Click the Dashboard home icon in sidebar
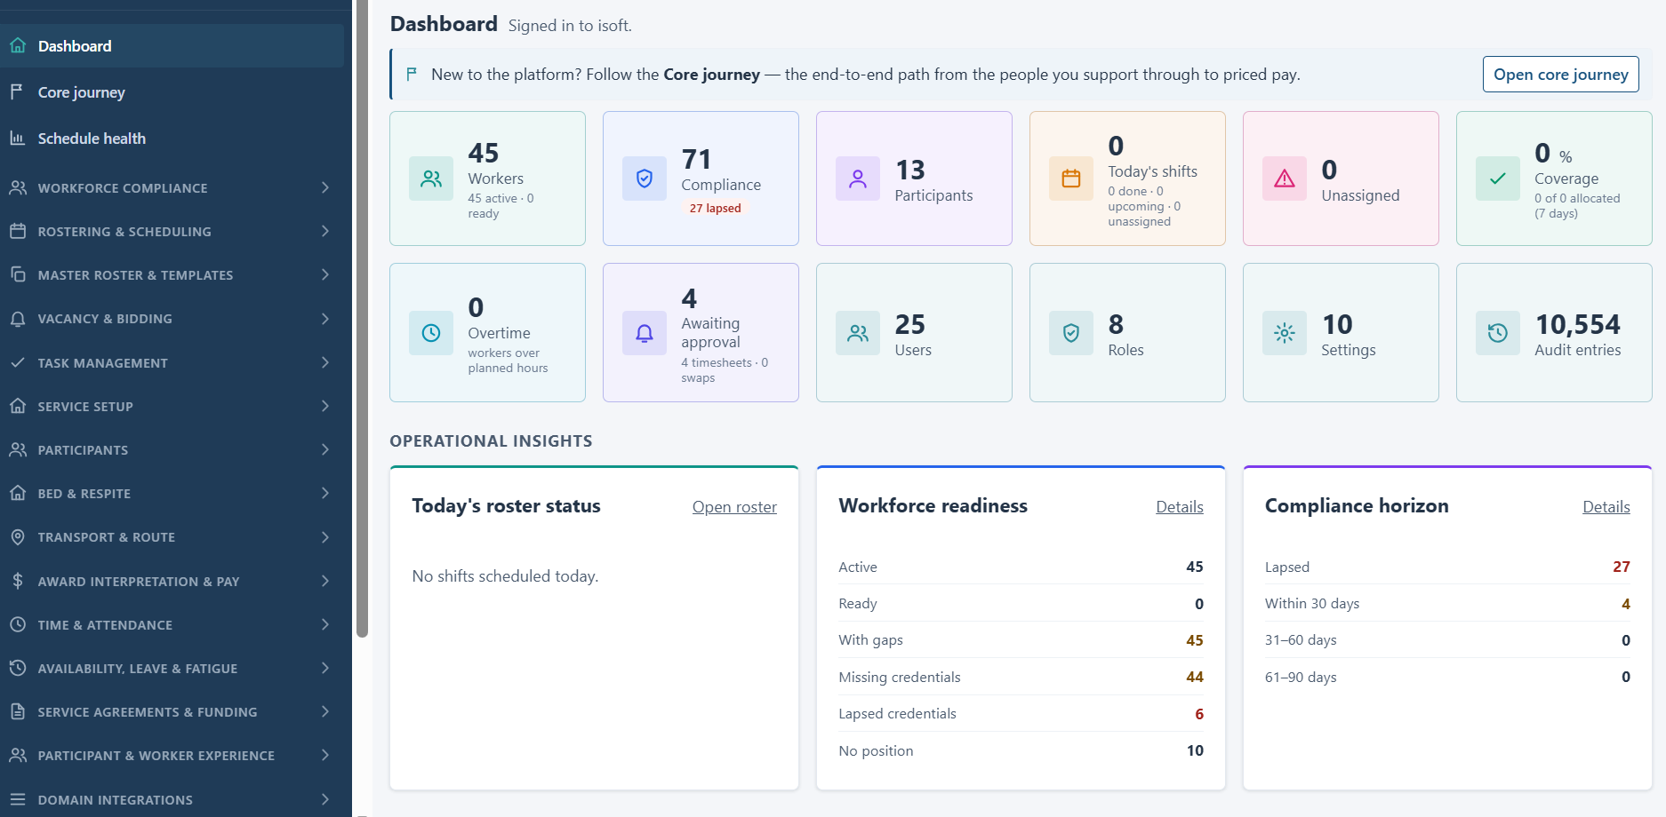This screenshot has width=1666, height=817. point(18,45)
